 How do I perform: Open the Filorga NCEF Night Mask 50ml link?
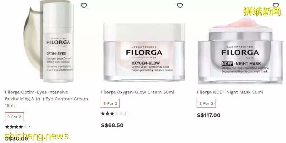click(230, 92)
